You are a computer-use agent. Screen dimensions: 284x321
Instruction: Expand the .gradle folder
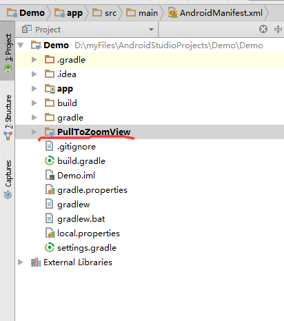34,60
